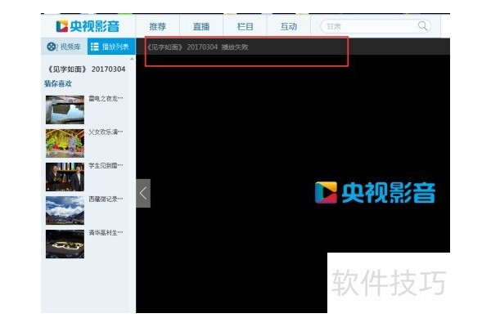Screen dimensions: 491x327
Task: Open the 雷电之夜龙 video thumbnail
Action: 65,110
